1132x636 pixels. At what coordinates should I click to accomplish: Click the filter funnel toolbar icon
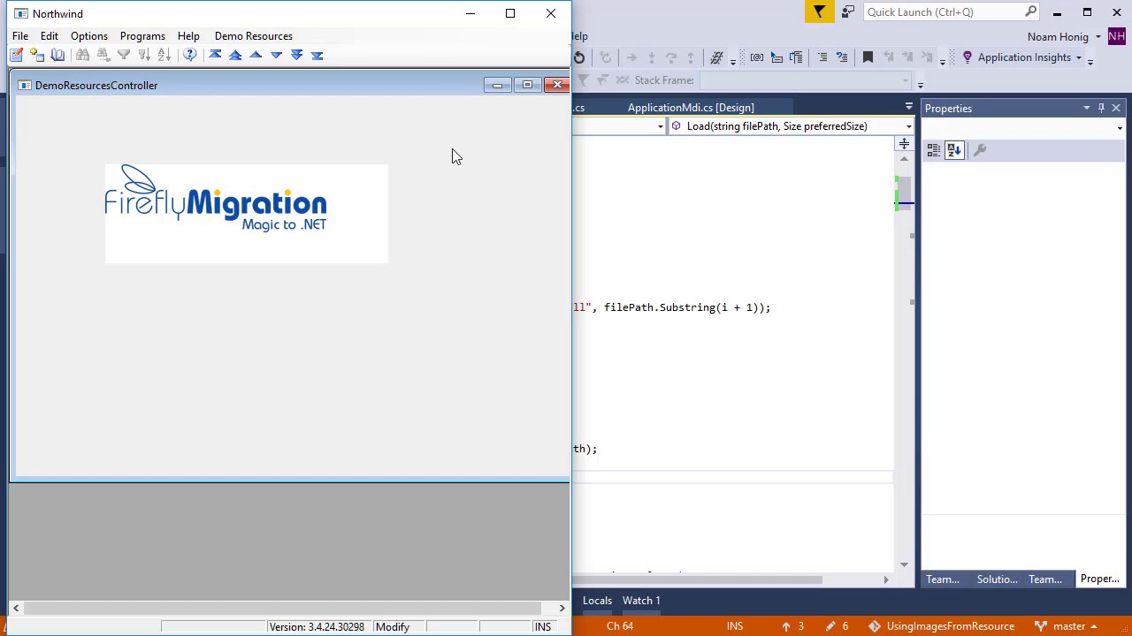(123, 55)
